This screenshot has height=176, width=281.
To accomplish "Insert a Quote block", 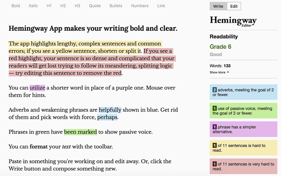I will point(95,6).
